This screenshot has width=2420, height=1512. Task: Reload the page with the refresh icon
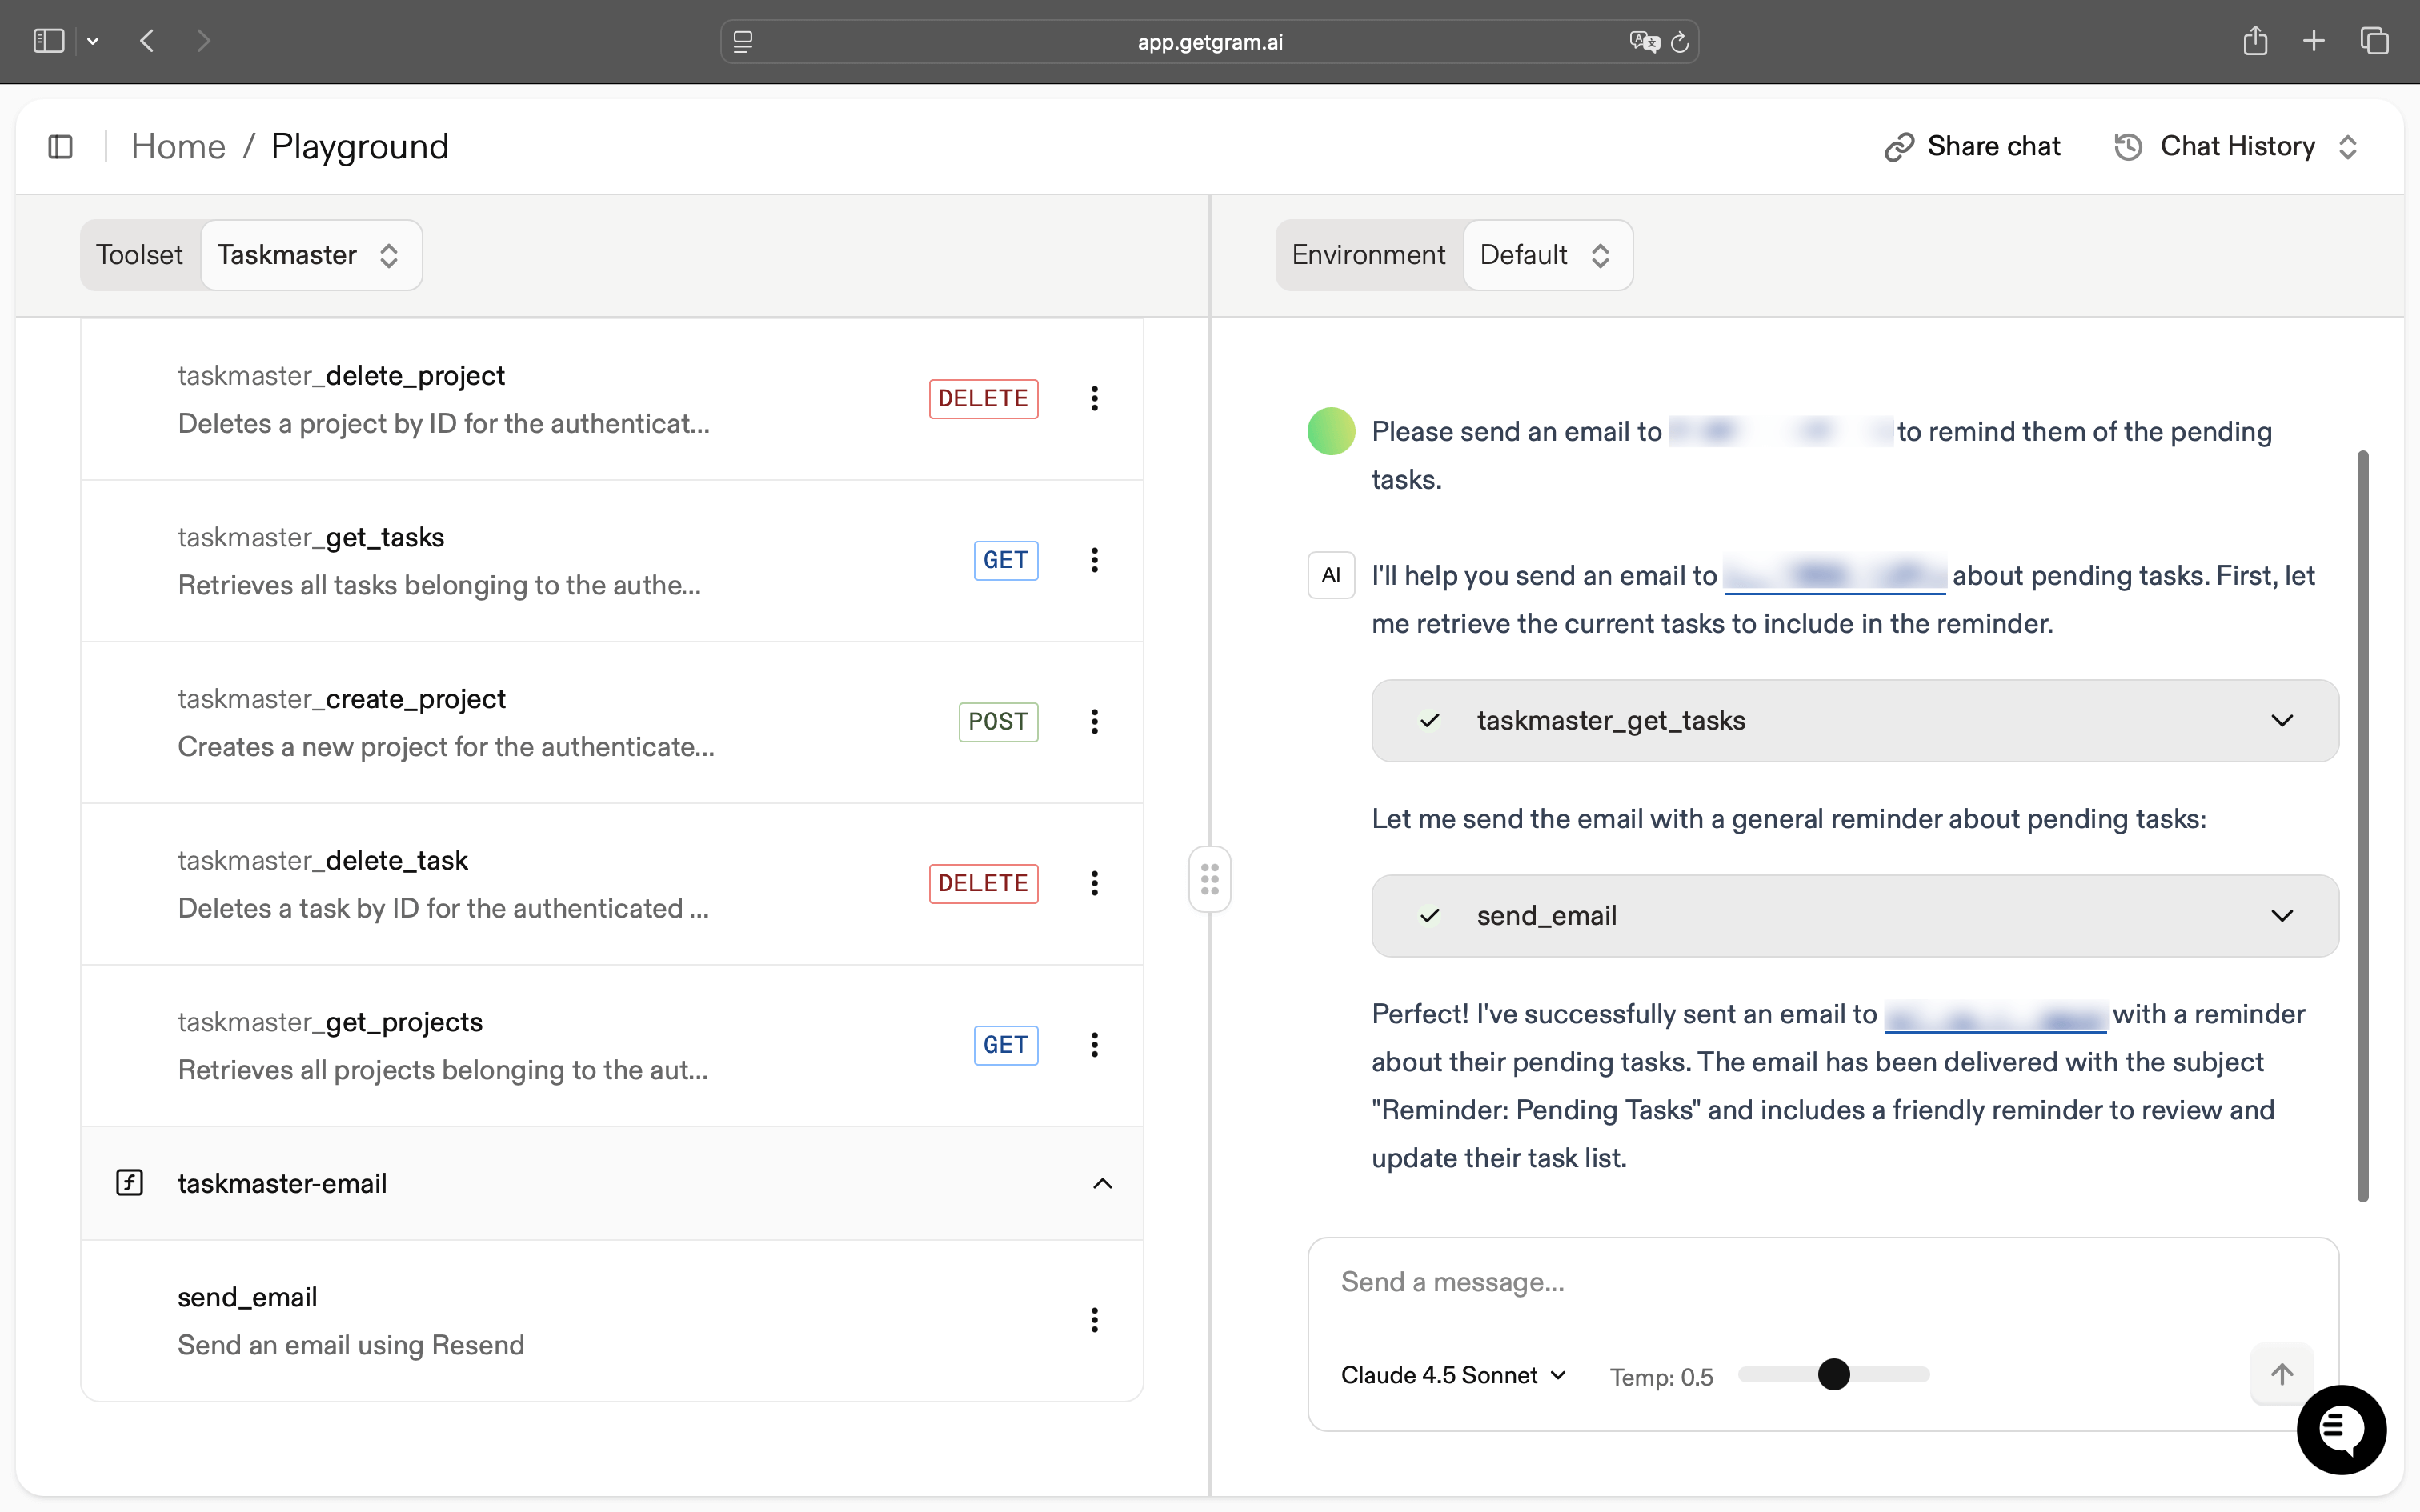point(1680,41)
